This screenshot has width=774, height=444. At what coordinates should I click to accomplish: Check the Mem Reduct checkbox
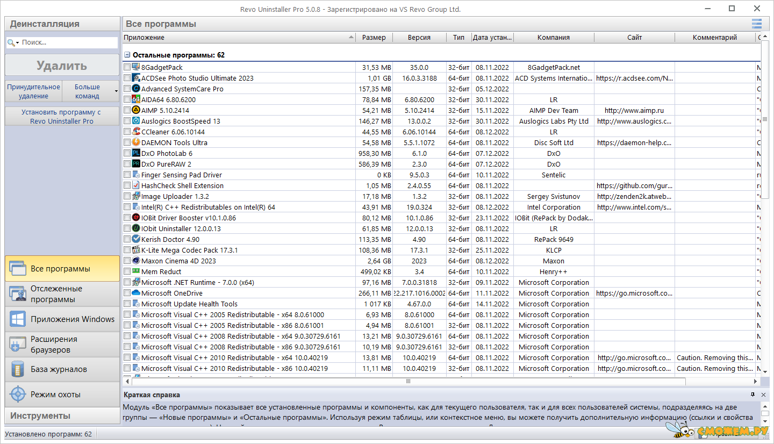(x=127, y=271)
